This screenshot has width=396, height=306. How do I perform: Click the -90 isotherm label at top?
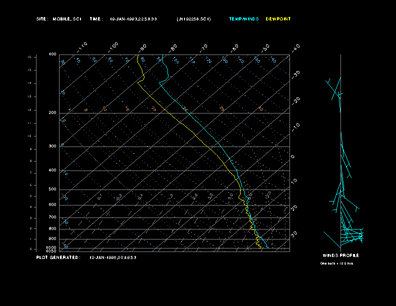(142, 48)
